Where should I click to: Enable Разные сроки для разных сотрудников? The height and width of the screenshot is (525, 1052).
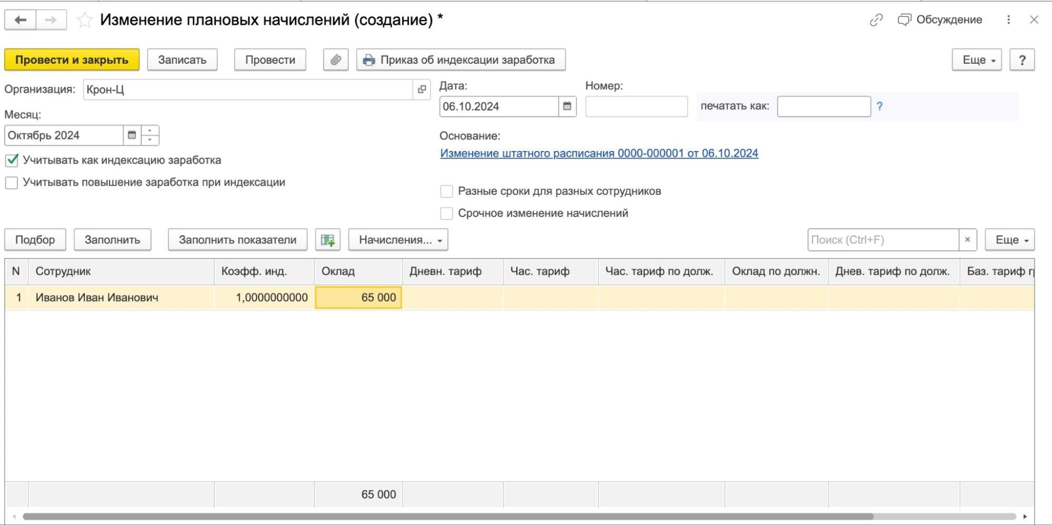[446, 191]
